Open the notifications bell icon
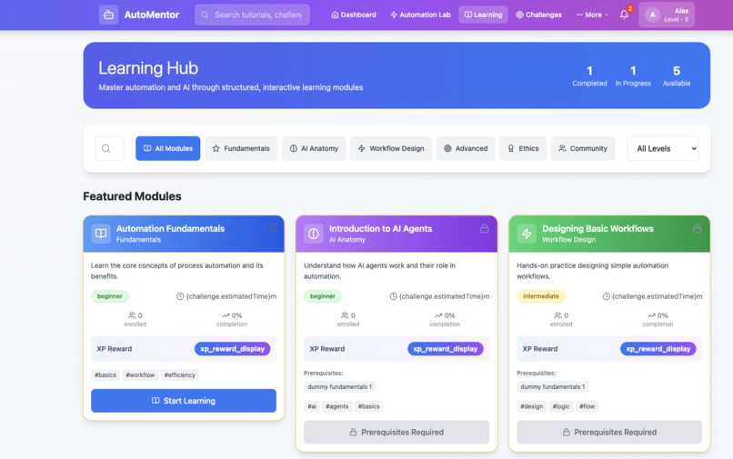Viewport: 733px width, 459px height. coord(624,15)
